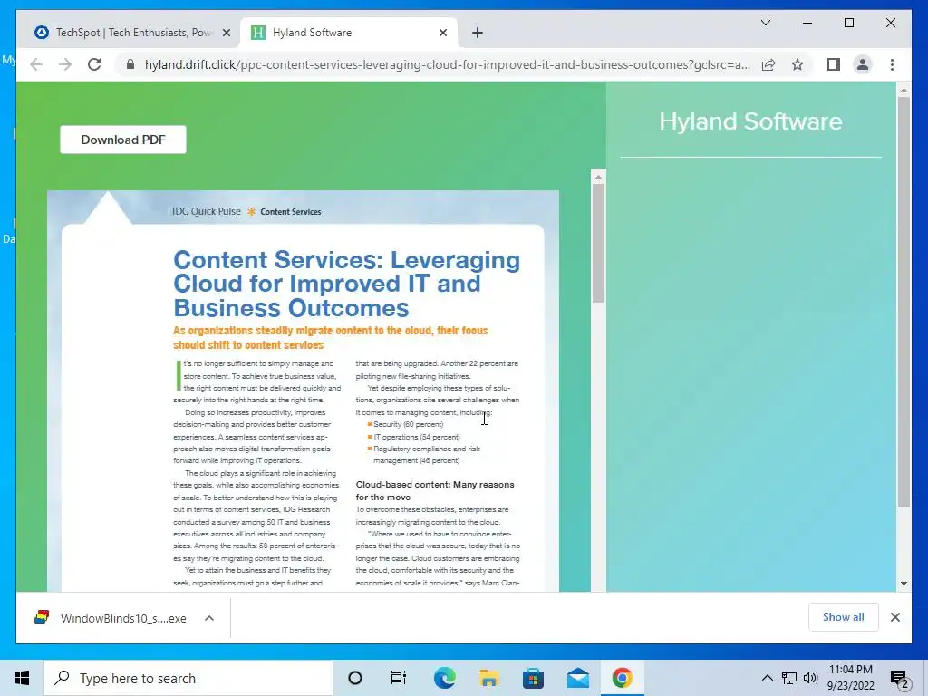Click Download PDF button
The image size is (928, 696).
pyautogui.click(x=123, y=140)
